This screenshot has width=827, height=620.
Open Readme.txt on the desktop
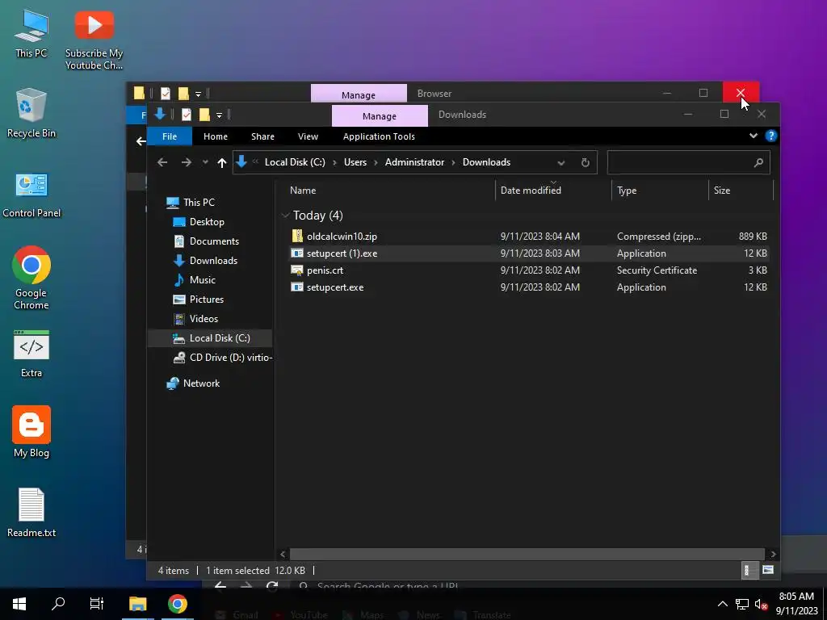[31, 513]
